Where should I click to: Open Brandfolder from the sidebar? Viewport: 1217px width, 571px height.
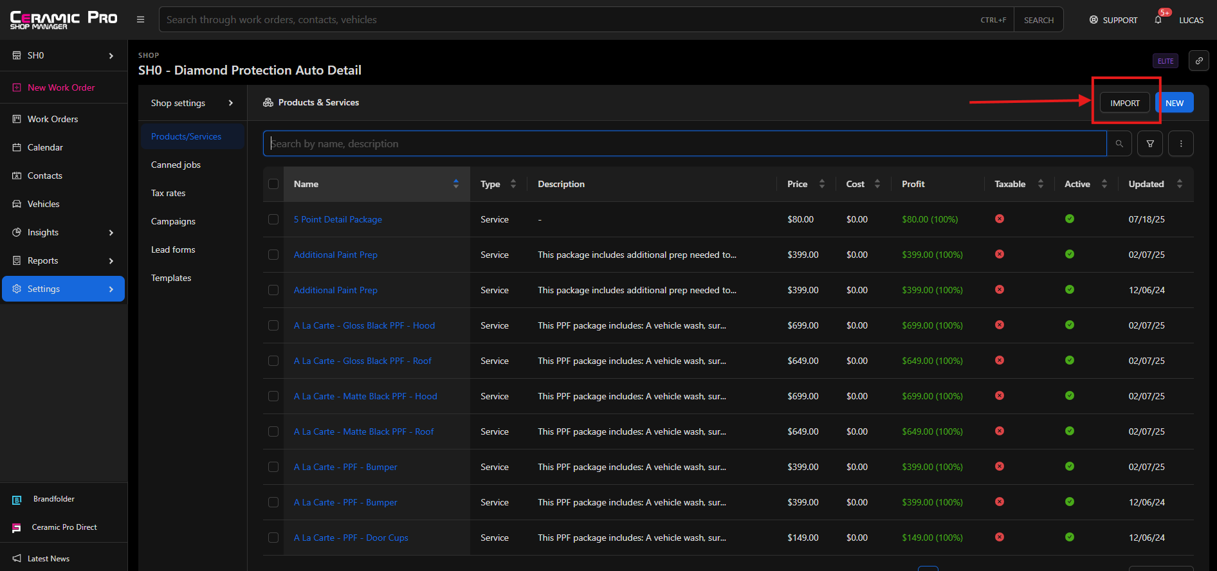(x=53, y=499)
